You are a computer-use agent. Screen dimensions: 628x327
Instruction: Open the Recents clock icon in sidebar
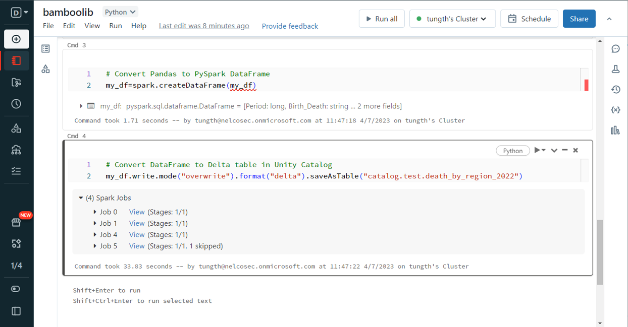[x=16, y=104]
